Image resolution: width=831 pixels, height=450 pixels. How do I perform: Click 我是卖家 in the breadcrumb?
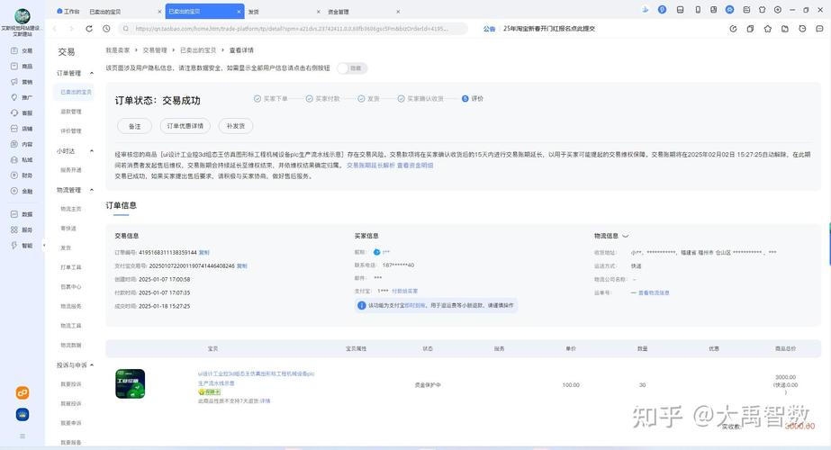pos(117,50)
